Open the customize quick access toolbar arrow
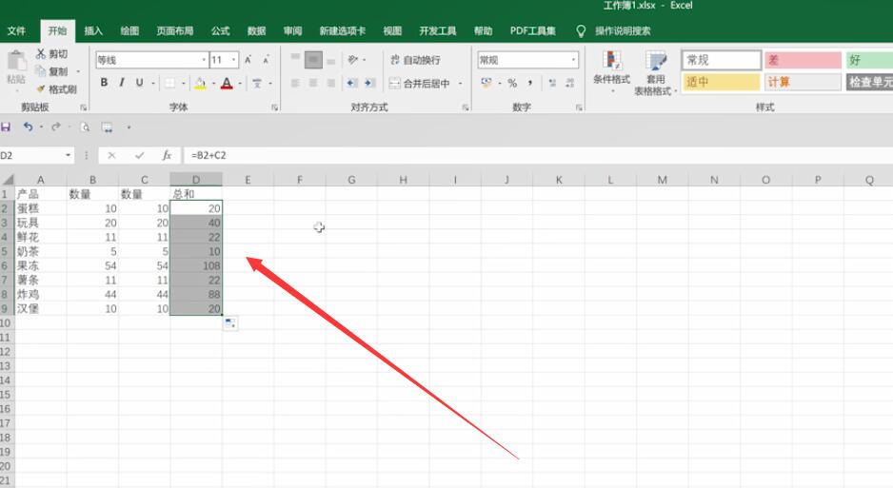The height and width of the screenshot is (488, 893). pos(129,127)
